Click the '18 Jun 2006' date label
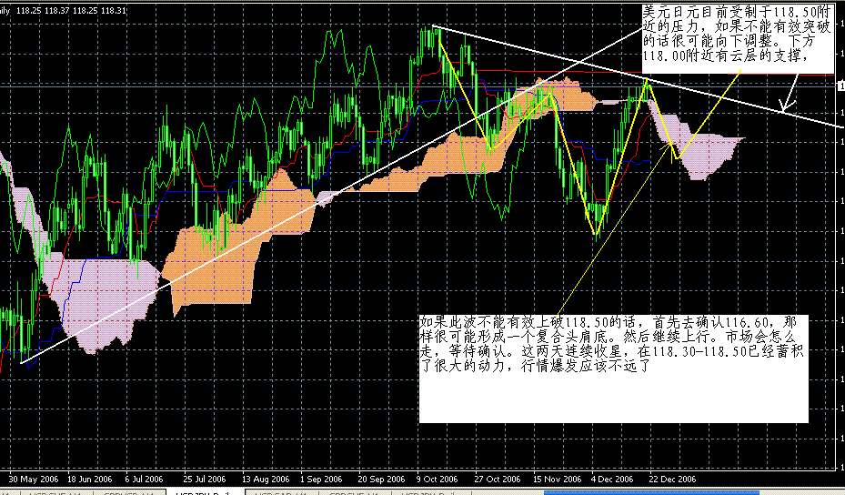Screen dimensions: 845x495 89,479
